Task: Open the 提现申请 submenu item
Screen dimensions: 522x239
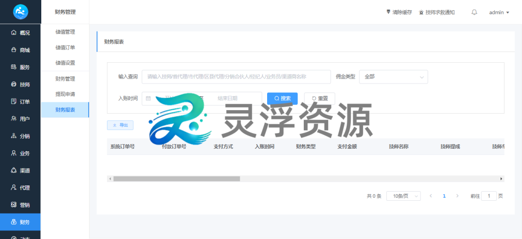Action: pos(65,94)
